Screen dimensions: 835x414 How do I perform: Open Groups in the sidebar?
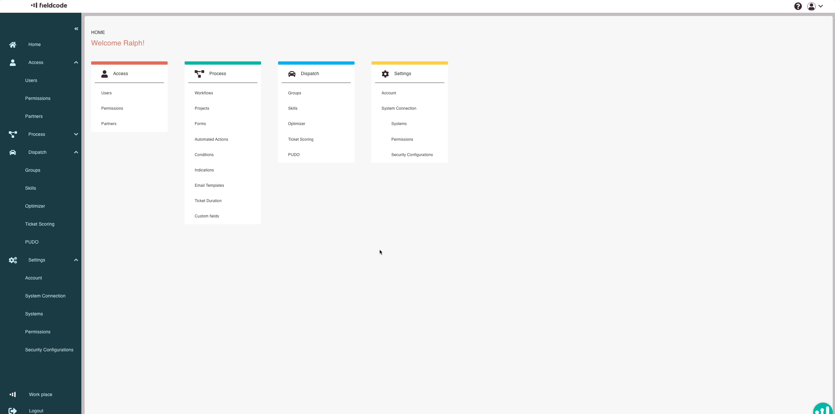[x=33, y=170]
